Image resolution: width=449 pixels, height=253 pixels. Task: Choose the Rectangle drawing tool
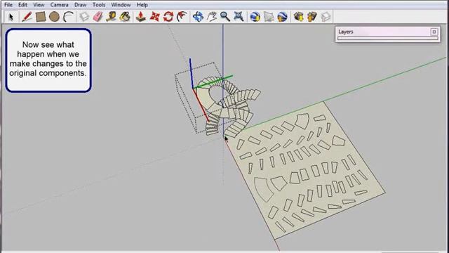41,17
